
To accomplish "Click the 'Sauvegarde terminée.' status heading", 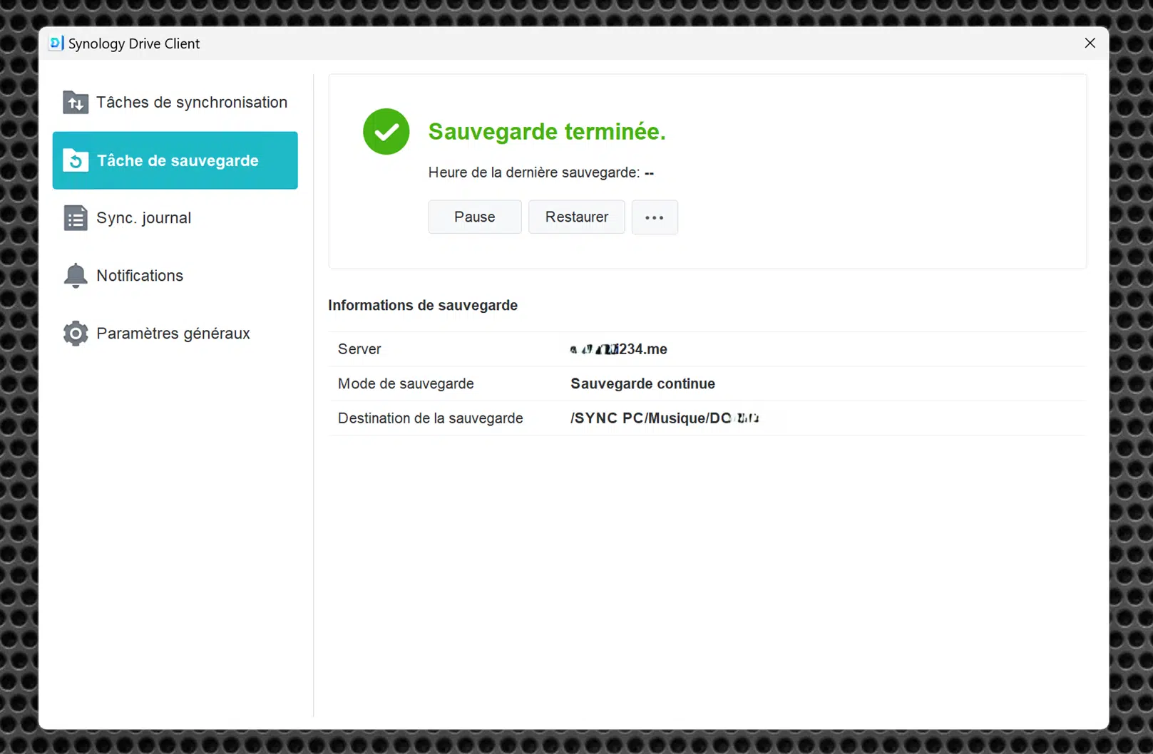I will [x=547, y=131].
